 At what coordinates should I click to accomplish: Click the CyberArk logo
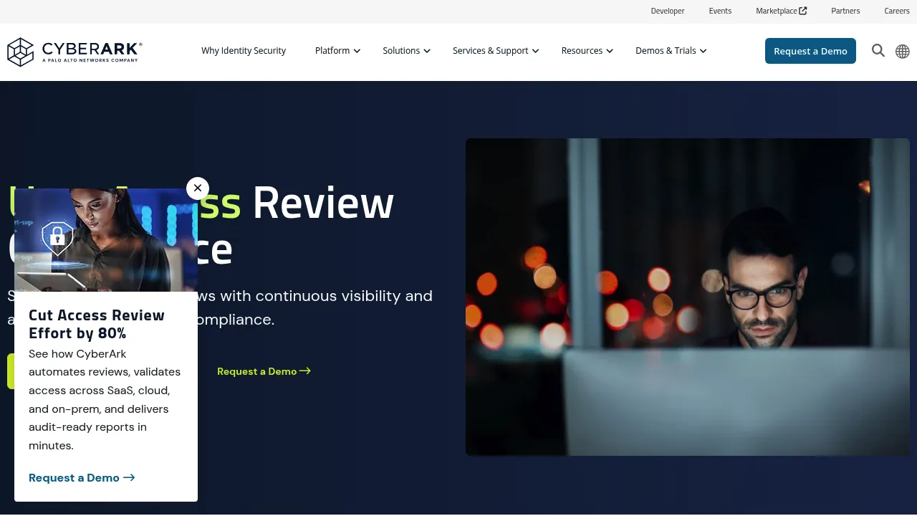pyautogui.click(x=75, y=52)
